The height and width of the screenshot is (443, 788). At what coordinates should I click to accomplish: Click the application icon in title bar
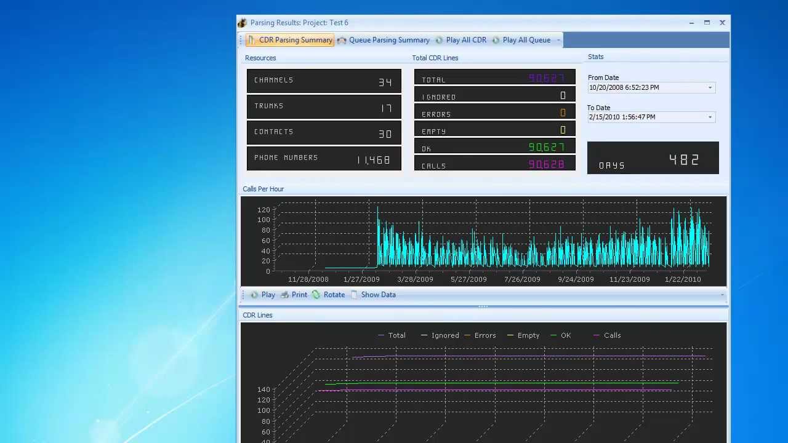click(243, 23)
